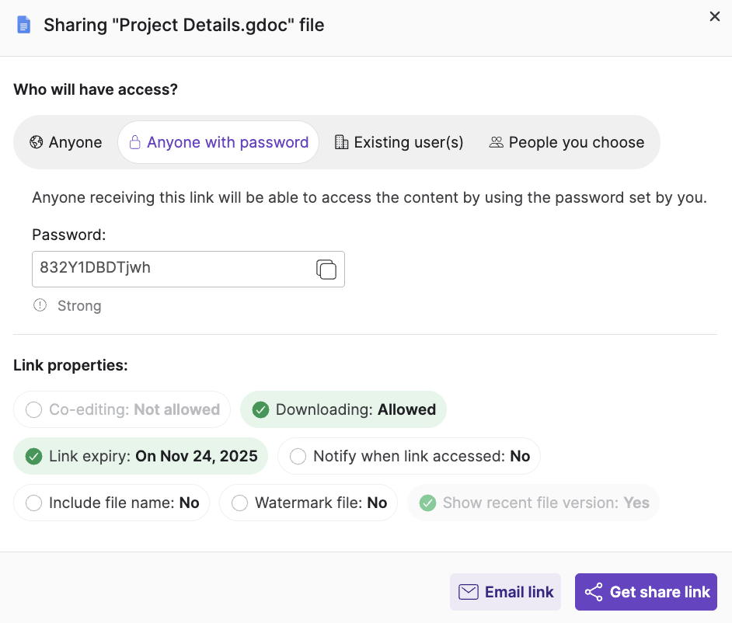Select the globe icon on the Anyone tab
The height and width of the screenshot is (623, 732).
tap(36, 142)
